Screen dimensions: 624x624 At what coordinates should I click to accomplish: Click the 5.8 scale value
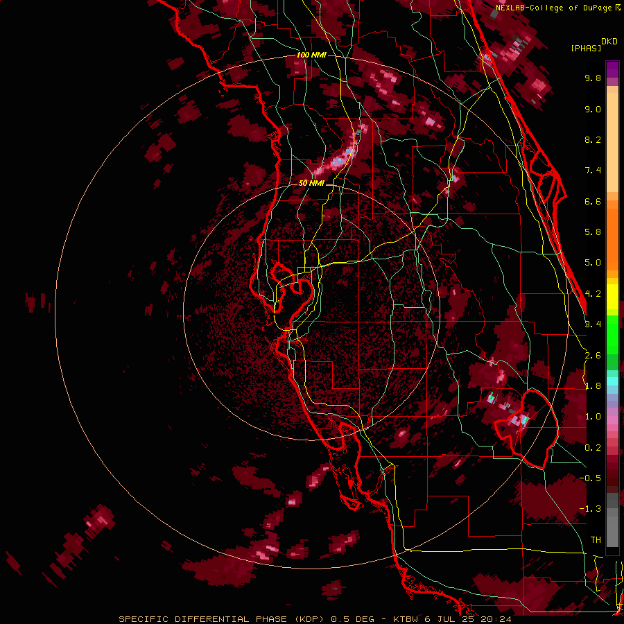[593, 232]
